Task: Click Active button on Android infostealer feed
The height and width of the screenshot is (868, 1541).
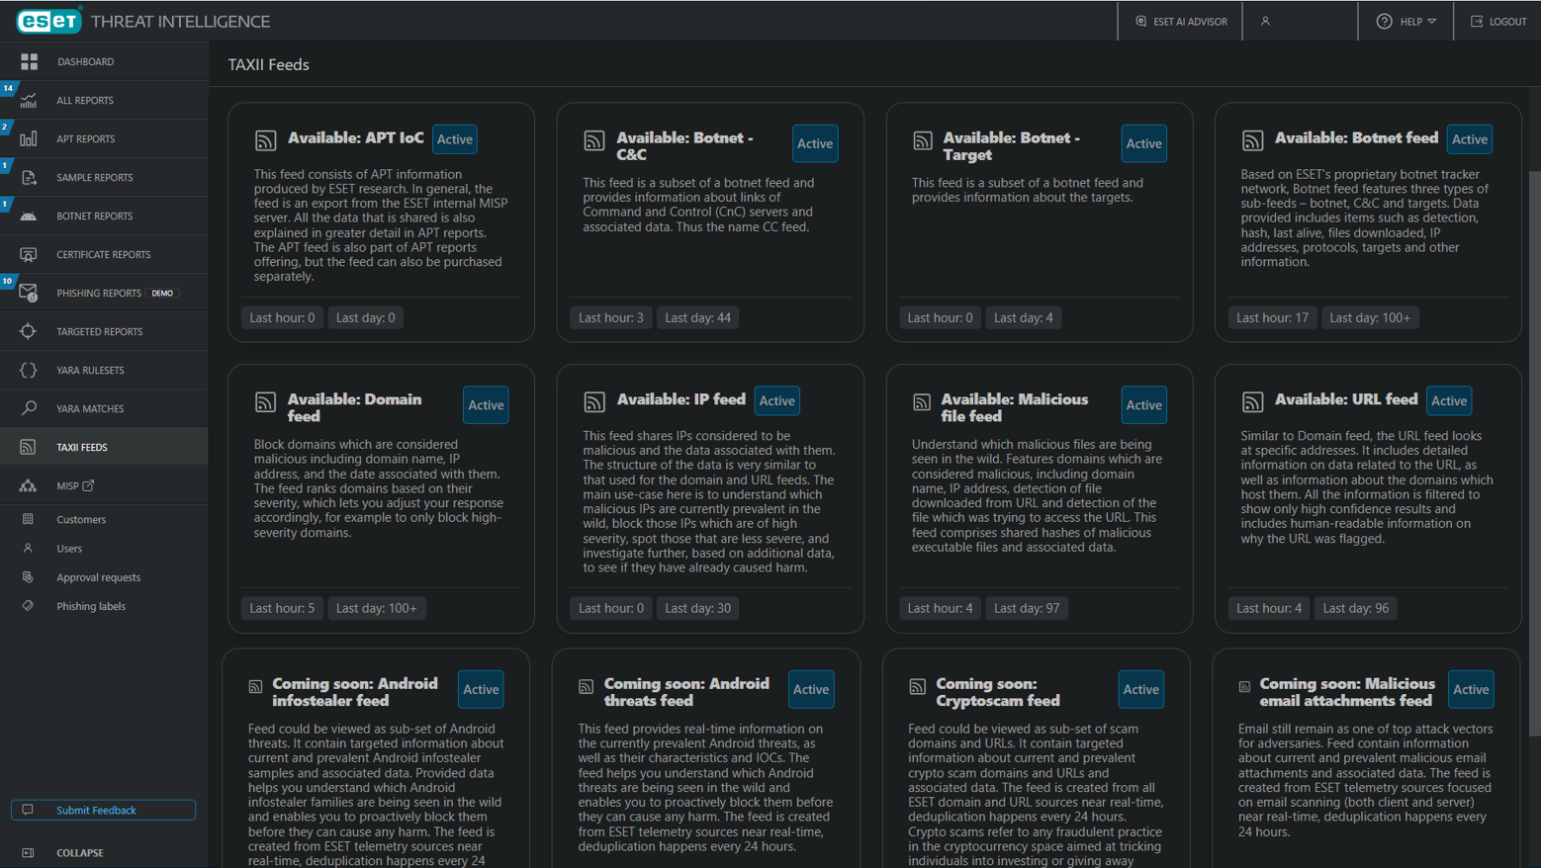Action: [481, 689]
